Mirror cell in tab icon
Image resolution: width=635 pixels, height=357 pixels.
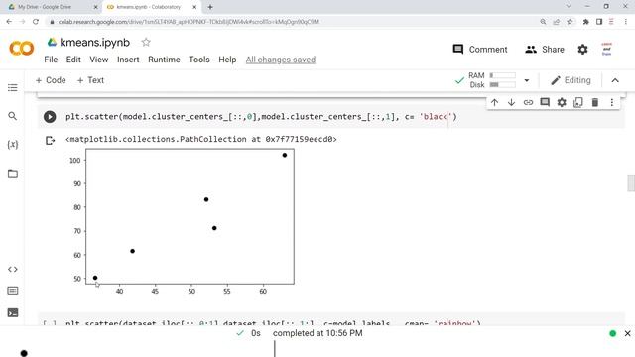(x=577, y=102)
